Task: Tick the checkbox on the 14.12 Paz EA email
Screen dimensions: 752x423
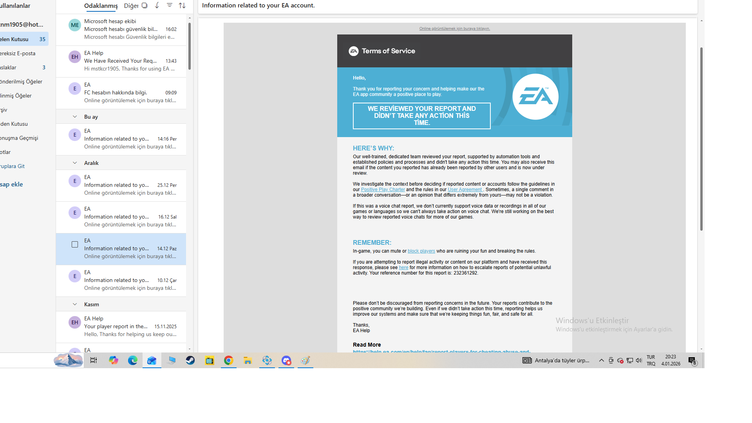Action: point(75,244)
